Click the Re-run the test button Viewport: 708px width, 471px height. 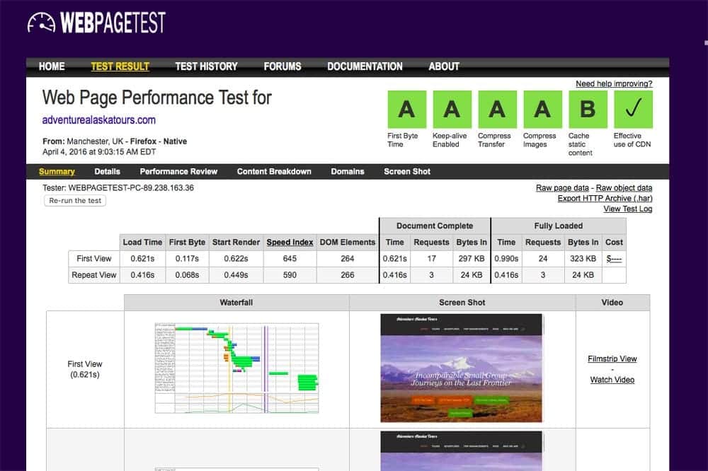point(75,201)
